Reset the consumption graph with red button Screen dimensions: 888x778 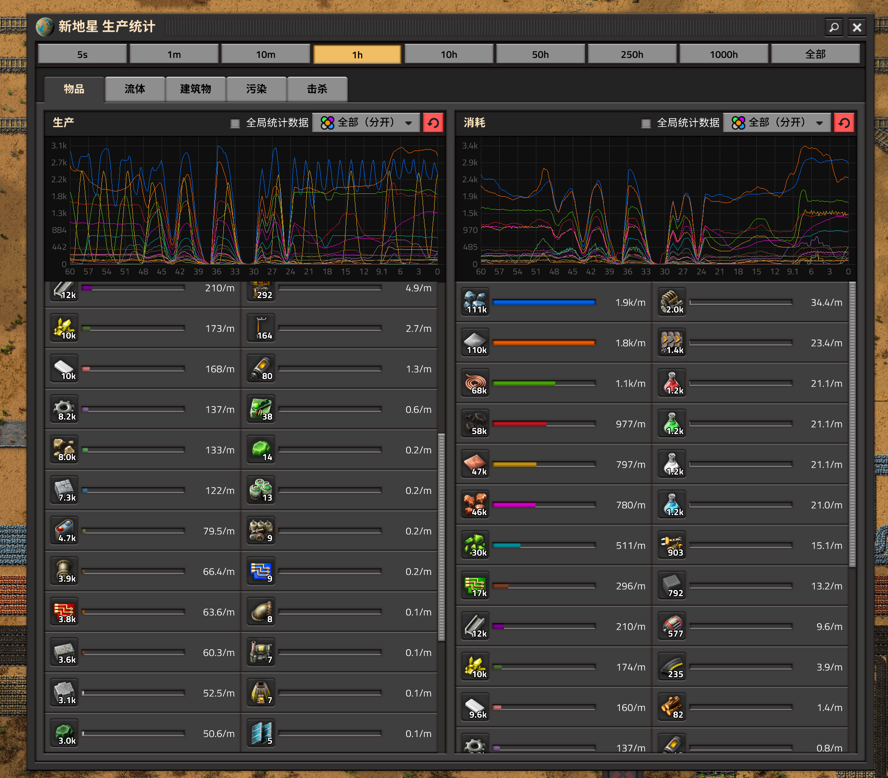point(844,123)
